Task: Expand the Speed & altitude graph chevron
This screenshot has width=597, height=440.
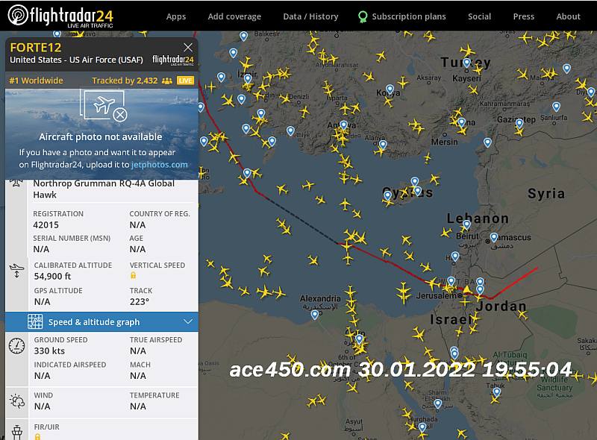Action: (x=188, y=322)
